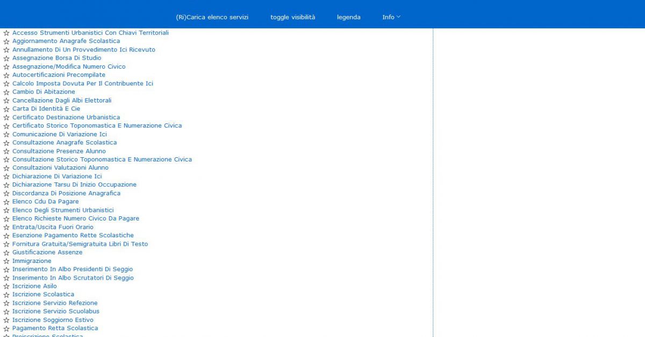
Task: Click star next to Elenco Degli Strumenti Urbanistici
Action: (6, 210)
